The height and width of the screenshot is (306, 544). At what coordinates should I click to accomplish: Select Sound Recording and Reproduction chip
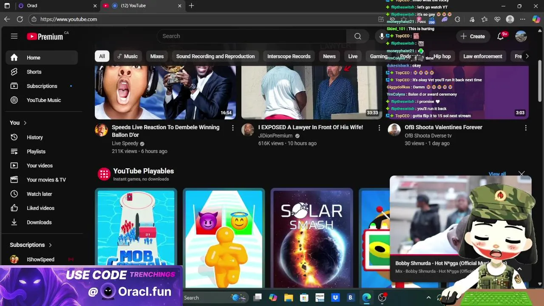coord(215,56)
